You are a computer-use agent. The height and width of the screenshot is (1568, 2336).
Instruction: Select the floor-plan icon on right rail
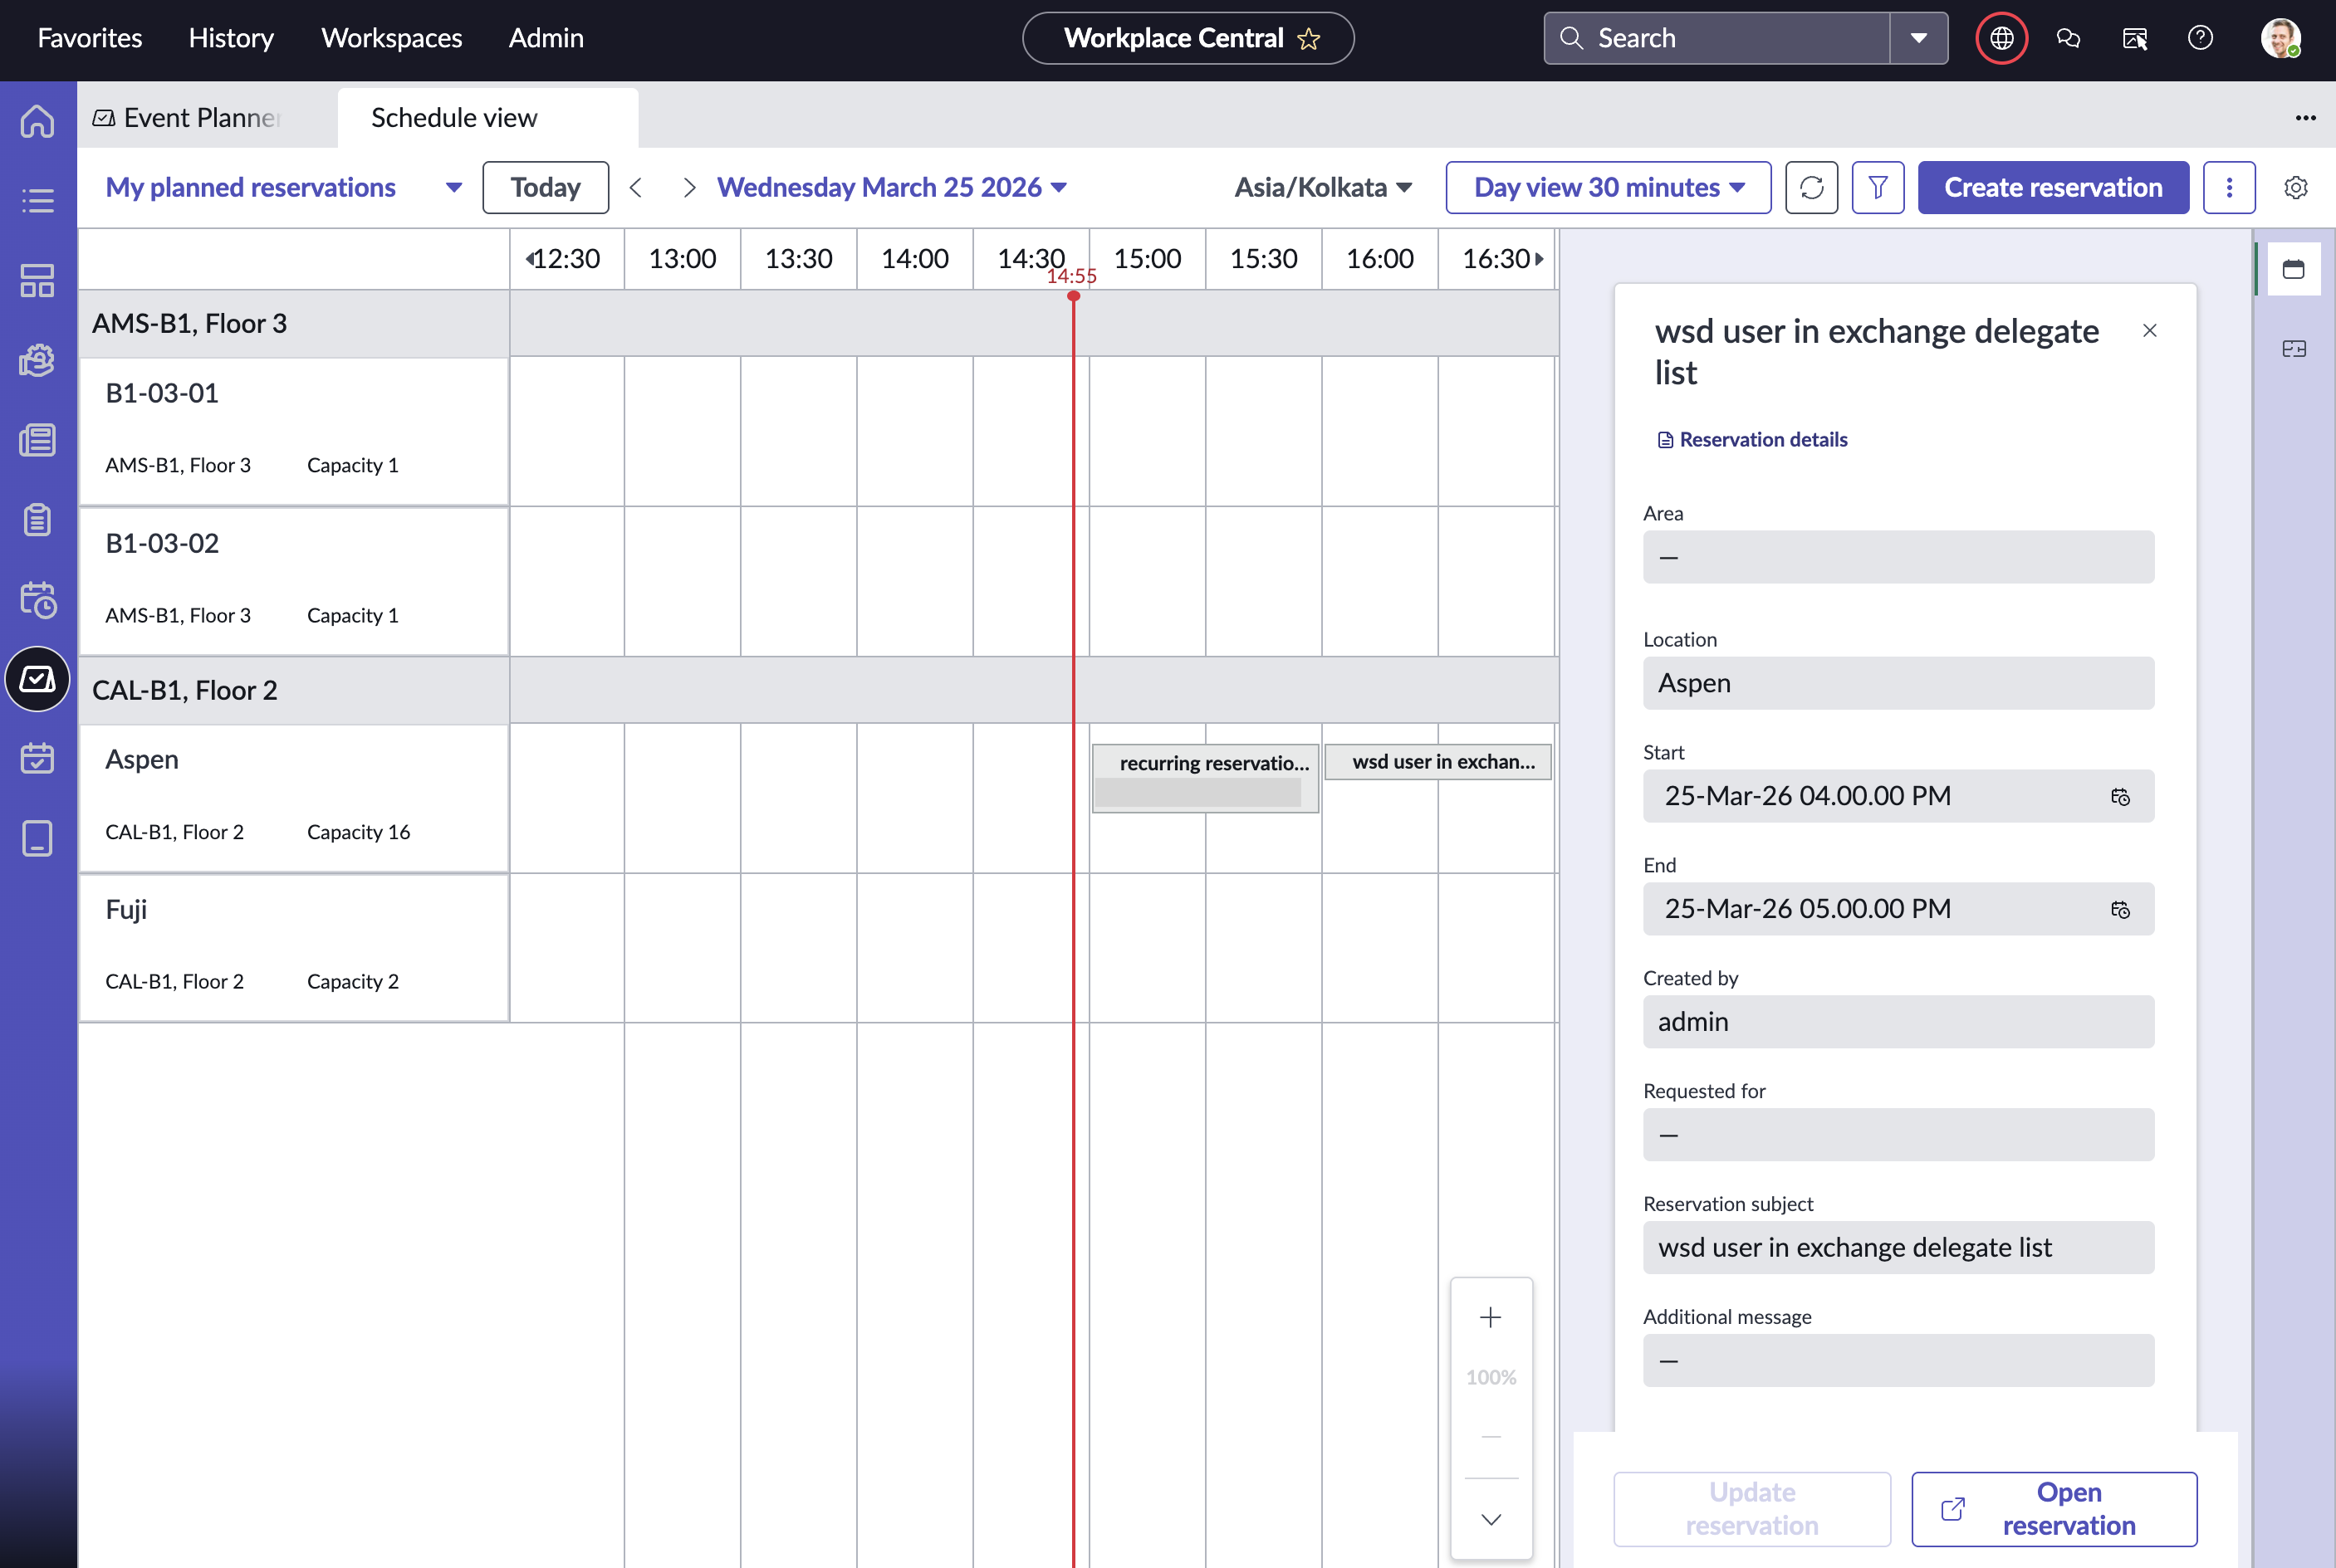coord(2293,349)
